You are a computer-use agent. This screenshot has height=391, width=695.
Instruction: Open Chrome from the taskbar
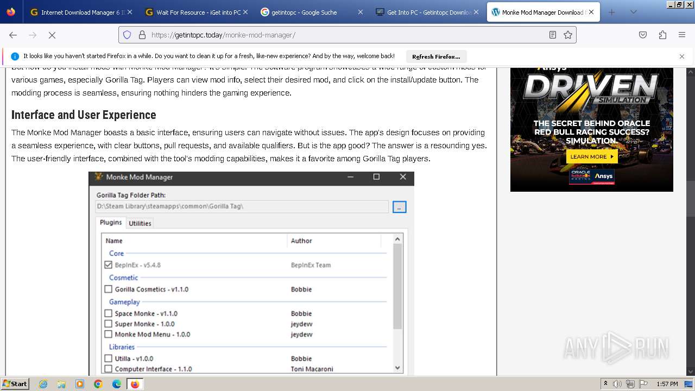point(98,384)
